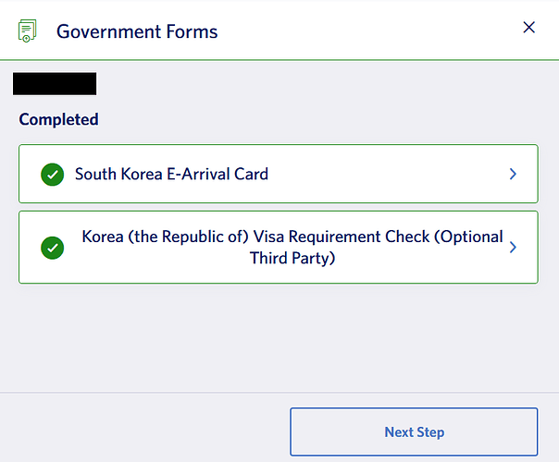
Task: Close the Government Forms dialog
Action: pos(529,28)
